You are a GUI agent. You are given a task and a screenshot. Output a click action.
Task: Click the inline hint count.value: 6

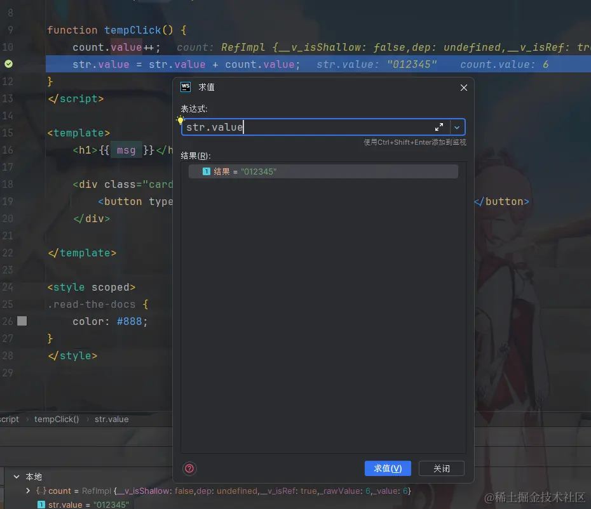click(x=505, y=65)
